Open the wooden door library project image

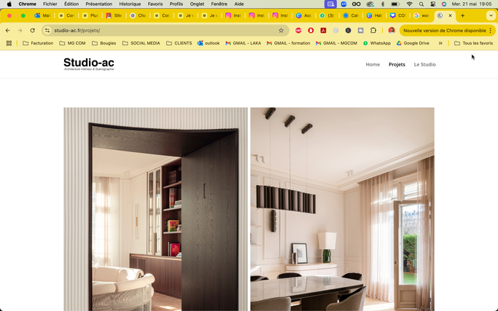155,209
